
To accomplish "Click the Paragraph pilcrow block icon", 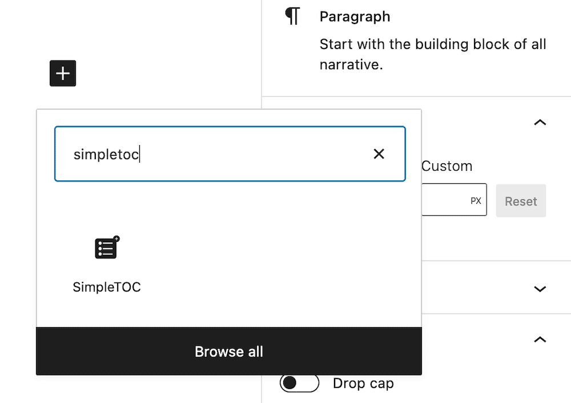I will click(292, 17).
